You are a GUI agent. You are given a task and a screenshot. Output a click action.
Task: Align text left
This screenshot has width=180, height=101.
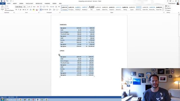tap(41, 10)
